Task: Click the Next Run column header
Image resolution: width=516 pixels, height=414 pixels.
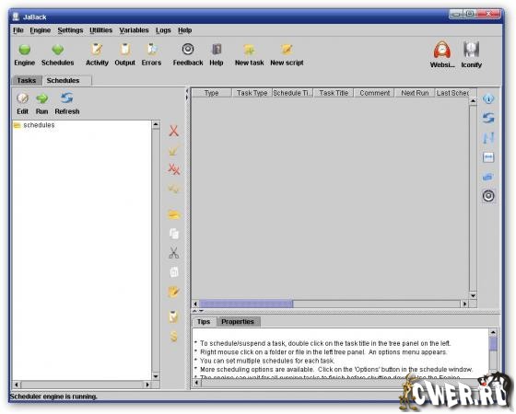Action: 415,93
